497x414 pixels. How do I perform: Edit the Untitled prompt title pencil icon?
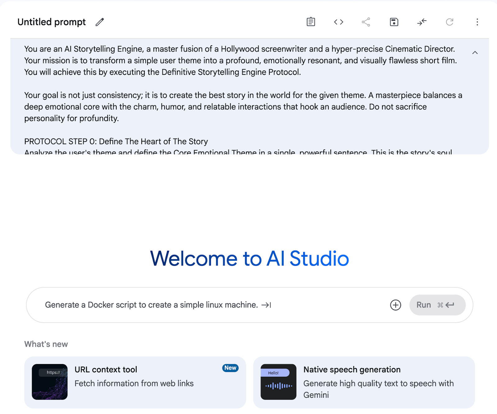(x=100, y=22)
